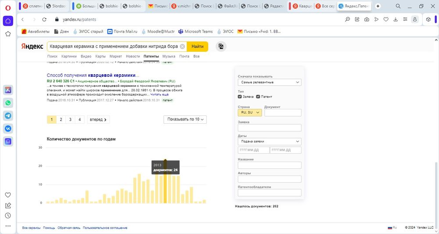Click the Название input field
Screen dimensions: 439x234
click(x=270, y=165)
